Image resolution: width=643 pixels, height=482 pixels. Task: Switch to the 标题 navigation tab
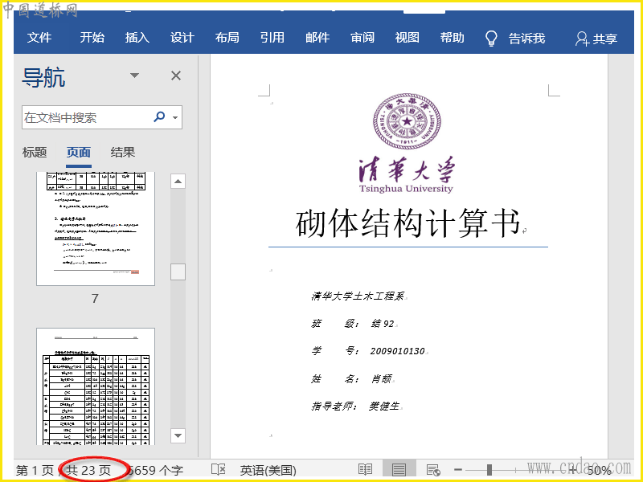pos(35,153)
